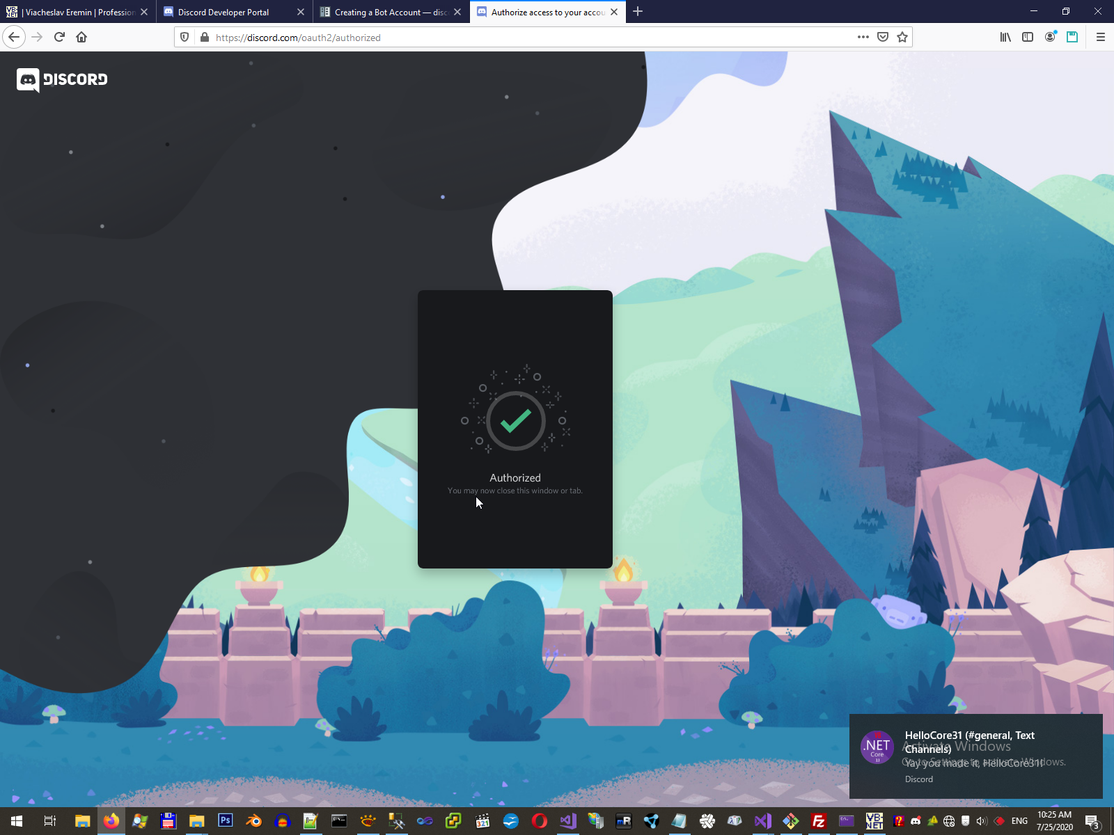Select the Authorize access to your account tab
This screenshot has width=1114, height=835.
548,12
